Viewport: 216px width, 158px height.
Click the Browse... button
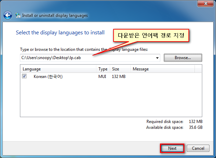[x=183, y=58]
